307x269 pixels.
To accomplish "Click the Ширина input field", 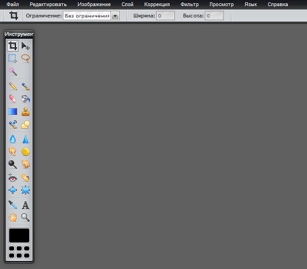I will pos(165,16).
